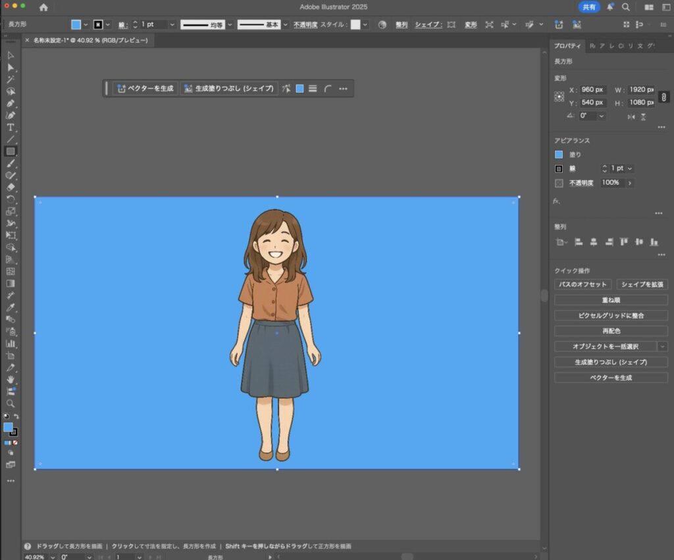Pick the Paintbrush tool

click(x=11, y=163)
